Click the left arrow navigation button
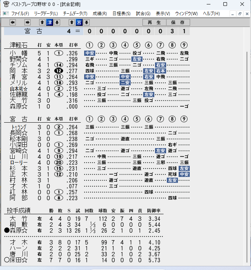The image size is (251, 270). point(13,23)
